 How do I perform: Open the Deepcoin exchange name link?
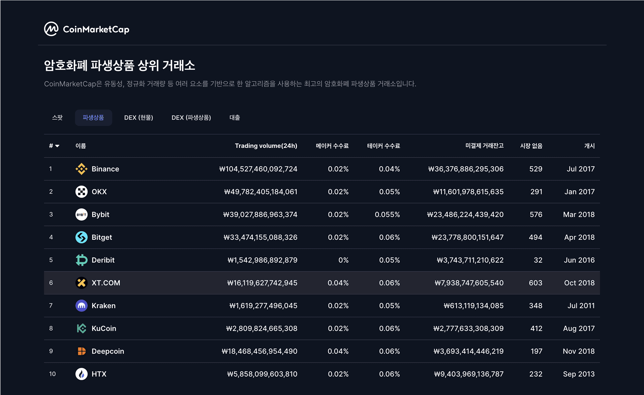[108, 351]
